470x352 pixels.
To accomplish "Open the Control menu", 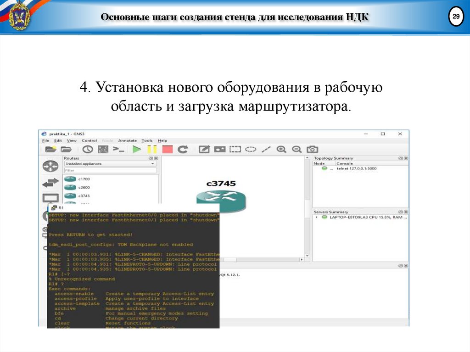I will click(90, 140).
